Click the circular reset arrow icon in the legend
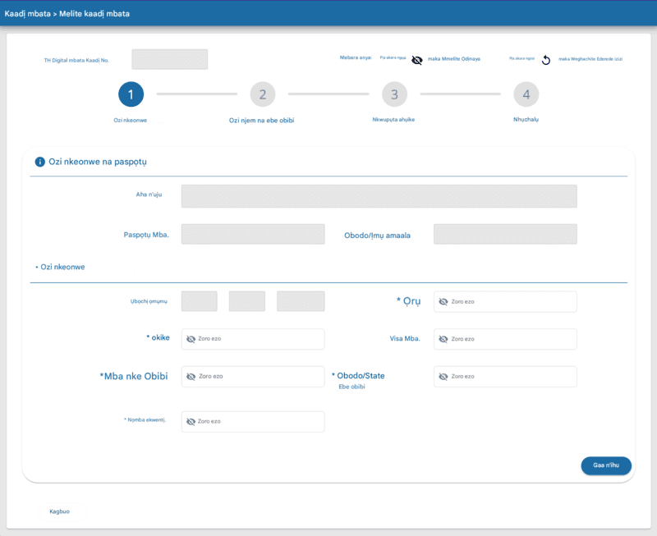The image size is (657, 536). pyautogui.click(x=545, y=60)
